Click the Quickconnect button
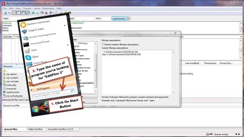244x137 pixels. tap(119, 19)
